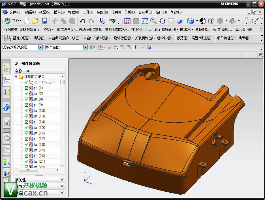Click the Undo arrow icon

[82, 21]
